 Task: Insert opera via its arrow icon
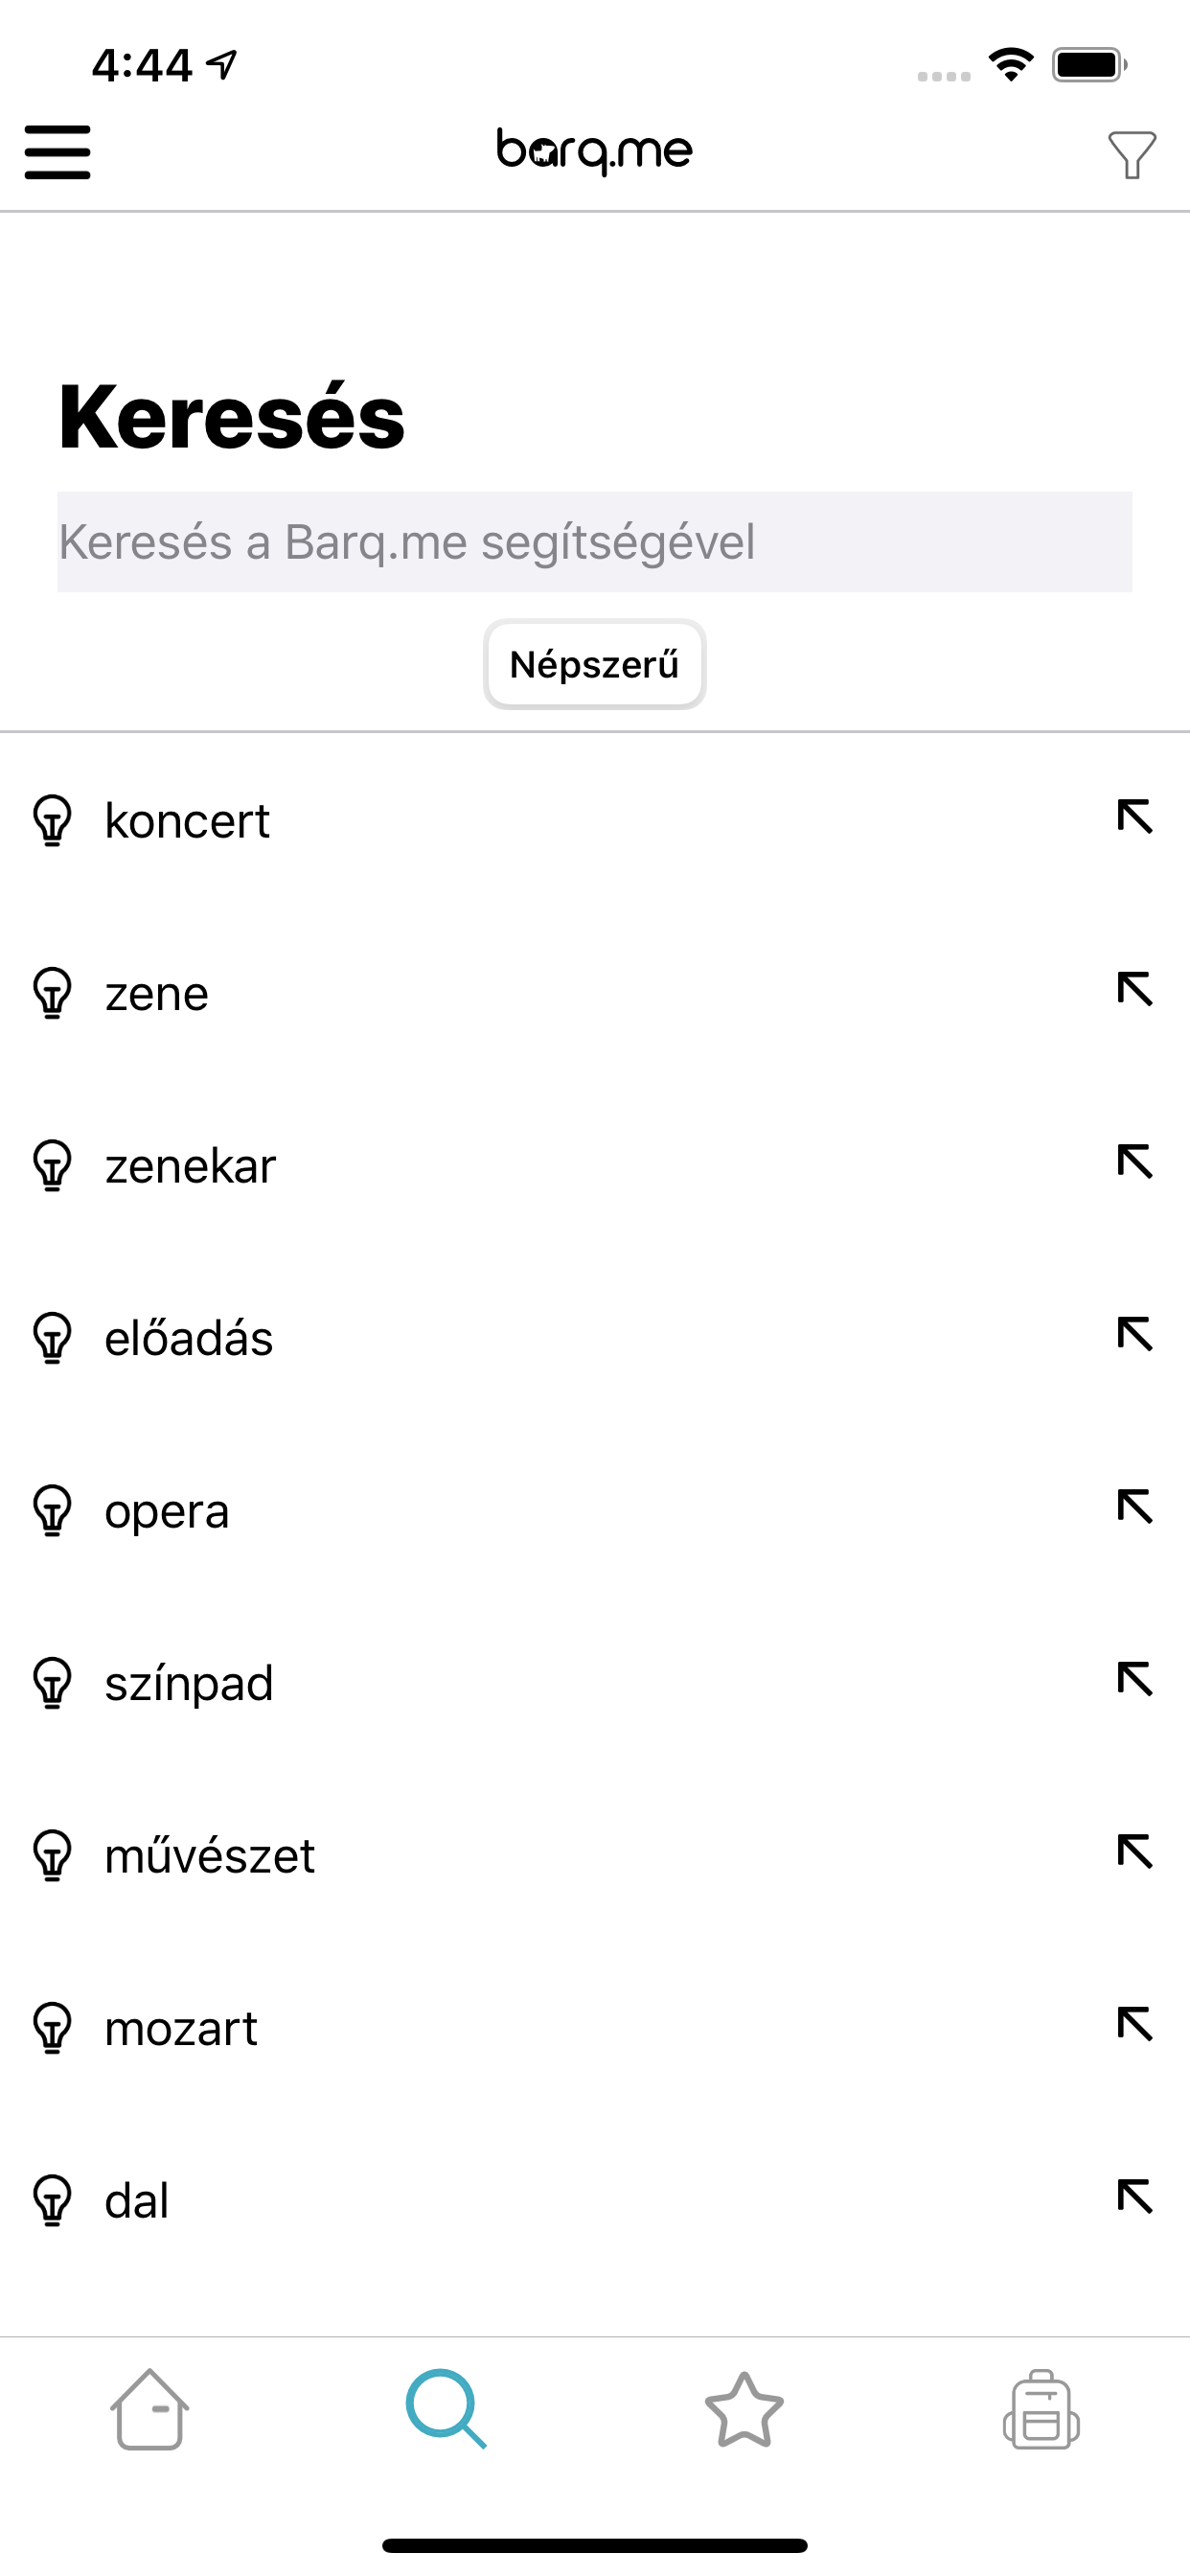pos(1135,1507)
